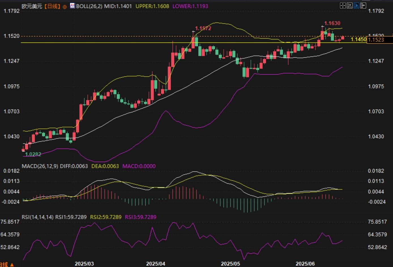
Task: Click the 1.1572 peak price marker
Action: [203, 28]
